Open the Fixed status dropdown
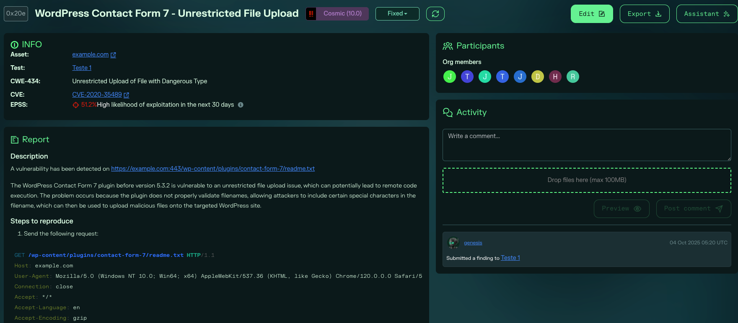Viewport: 738px width, 323px height. click(x=397, y=14)
